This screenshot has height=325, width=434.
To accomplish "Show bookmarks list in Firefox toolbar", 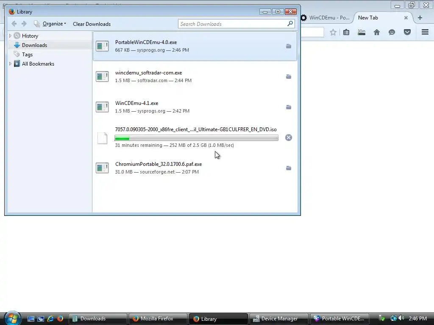I will pos(346,32).
